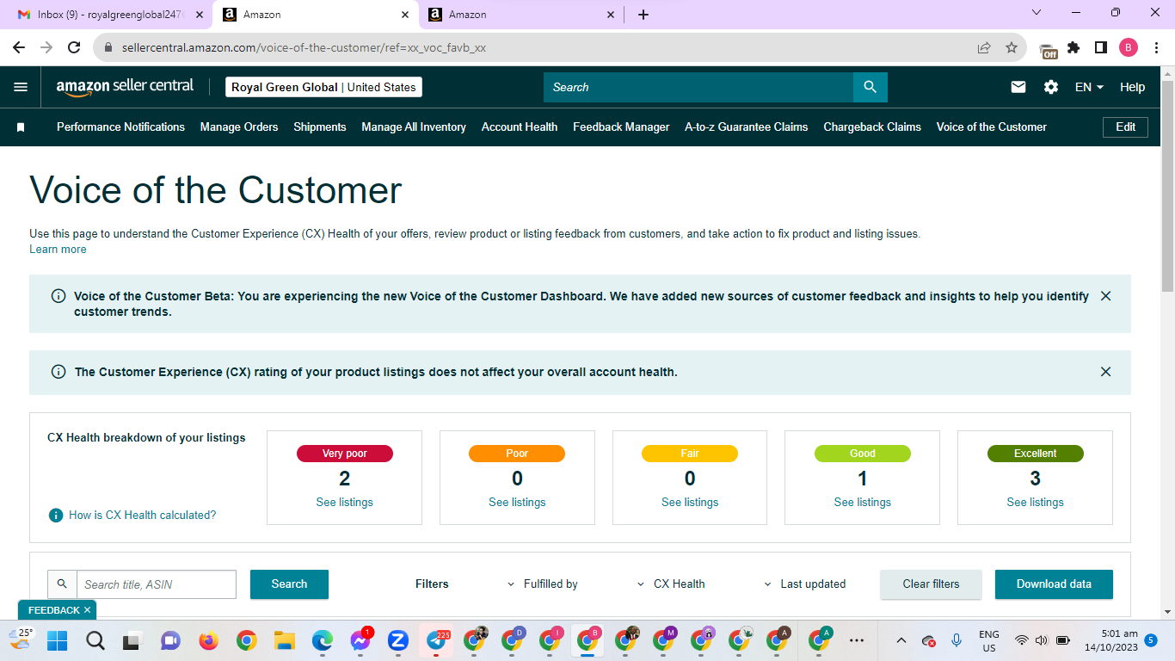This screenshot has width=1175, height=661.
Task: See listings under Excellent
Action: (x=1035, y=503)
